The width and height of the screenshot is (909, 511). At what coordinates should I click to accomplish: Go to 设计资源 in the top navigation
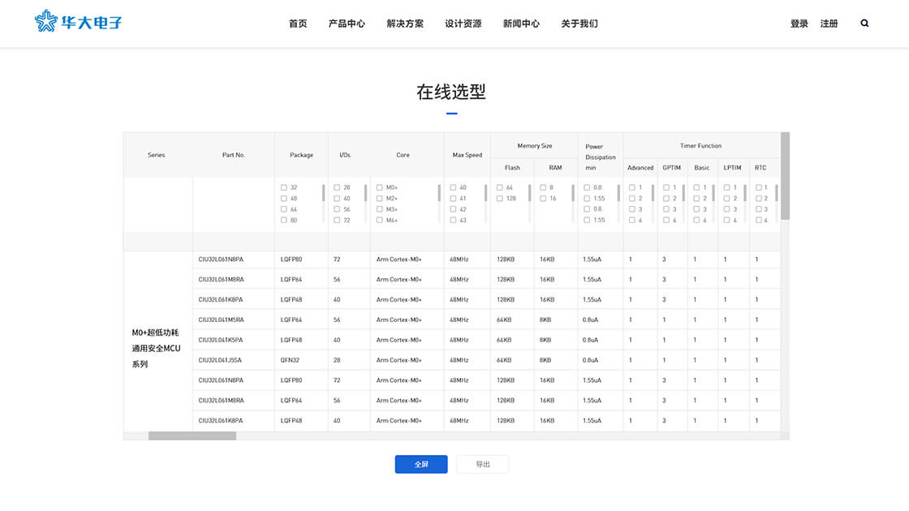pos(463,24)
